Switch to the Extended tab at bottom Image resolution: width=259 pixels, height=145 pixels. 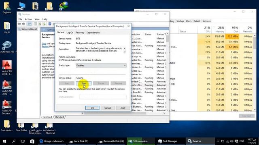47,117
